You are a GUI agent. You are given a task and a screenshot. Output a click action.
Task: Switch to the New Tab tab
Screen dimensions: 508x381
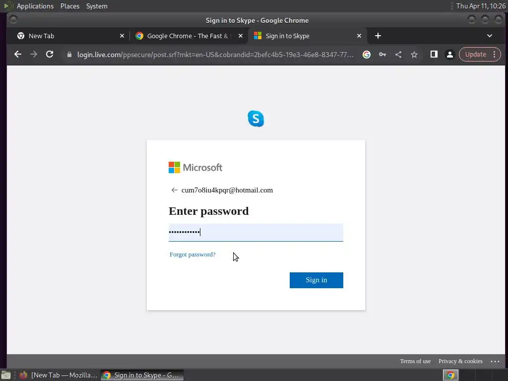click(x=70, y=36)
